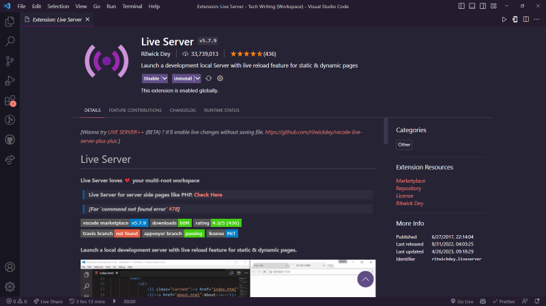This screenshot has width=546, height=306.
Task: Open the Help menu
Action: 154,6
